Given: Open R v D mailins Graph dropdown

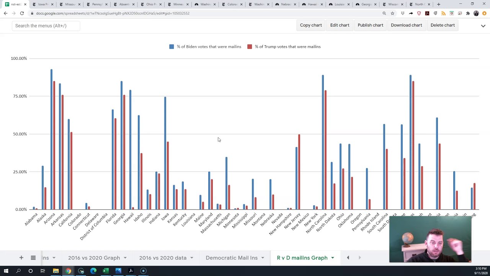Looking at the screenshot, I should coord(332,258).
